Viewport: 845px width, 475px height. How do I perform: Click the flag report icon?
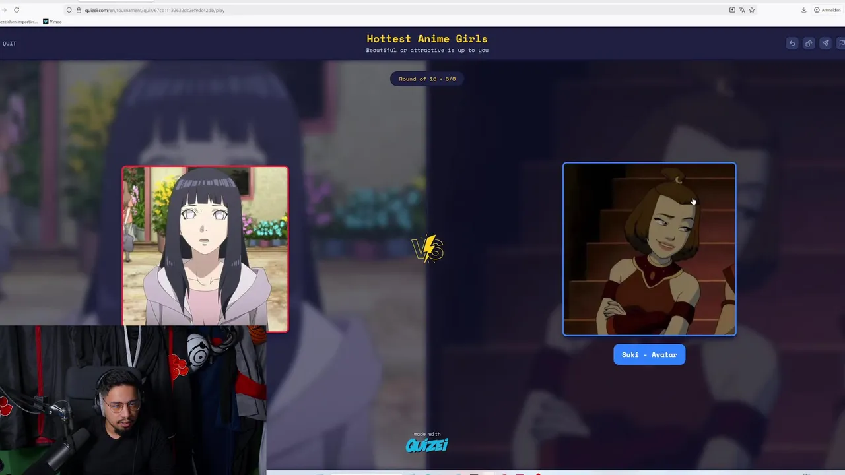coord(841,43)
